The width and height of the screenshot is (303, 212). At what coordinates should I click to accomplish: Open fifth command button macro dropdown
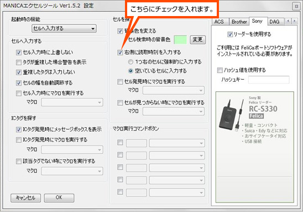click(177, 193)
